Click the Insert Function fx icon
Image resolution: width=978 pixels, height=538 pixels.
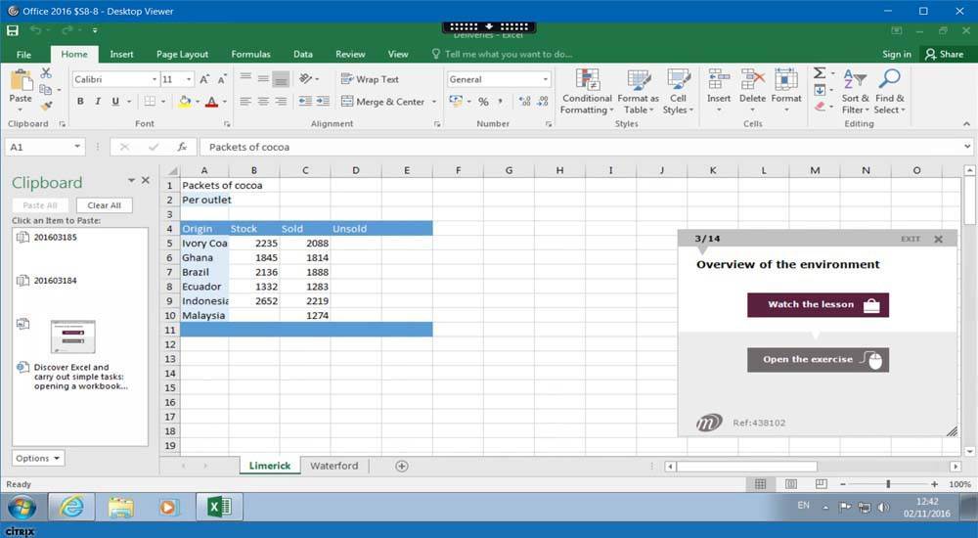pyautogui.click(x=182, y=147)
